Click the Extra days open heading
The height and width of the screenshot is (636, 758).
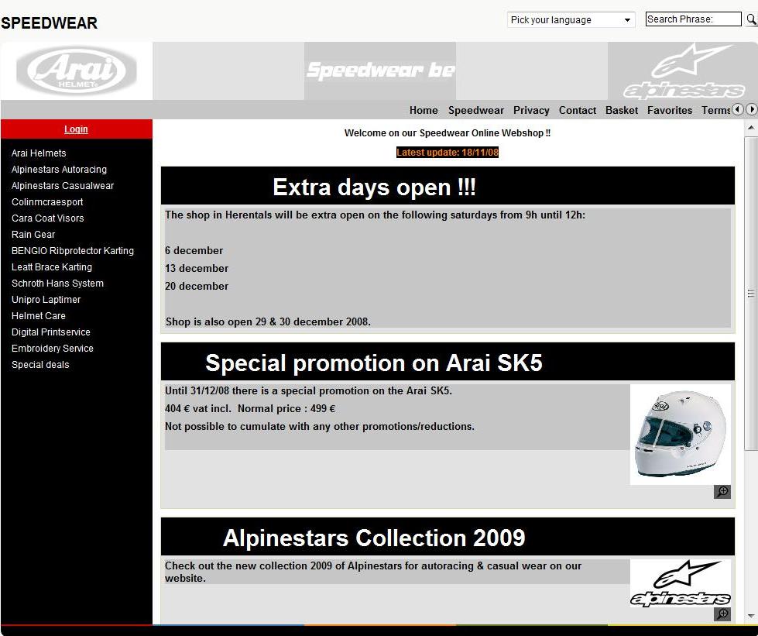coord(374,187)
